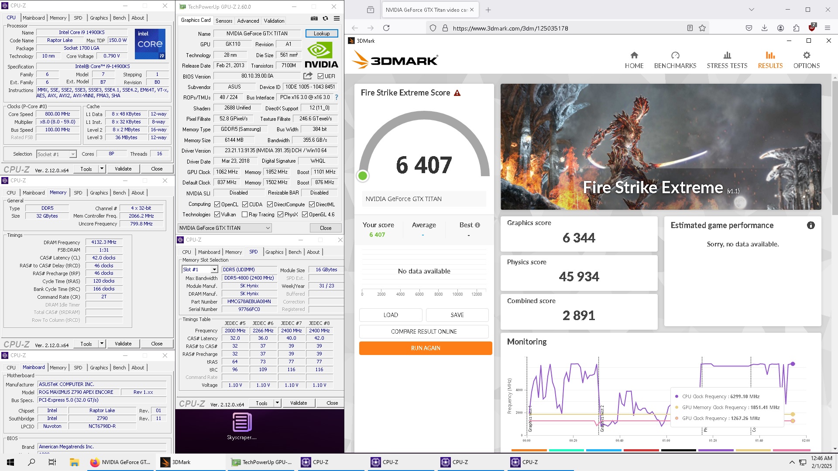This screenshot has height=471, width=838.
Task: Open taskbar search
Action: click(31, 462)
